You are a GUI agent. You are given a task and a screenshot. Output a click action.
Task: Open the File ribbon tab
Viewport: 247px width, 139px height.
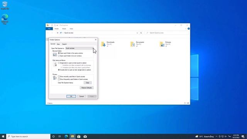tap(49, 29)
